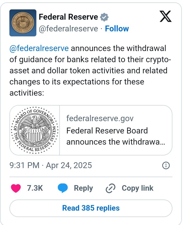Open the federalreserve.gov domain link
This screenshot has height=225, width=183.
[100, 119]
